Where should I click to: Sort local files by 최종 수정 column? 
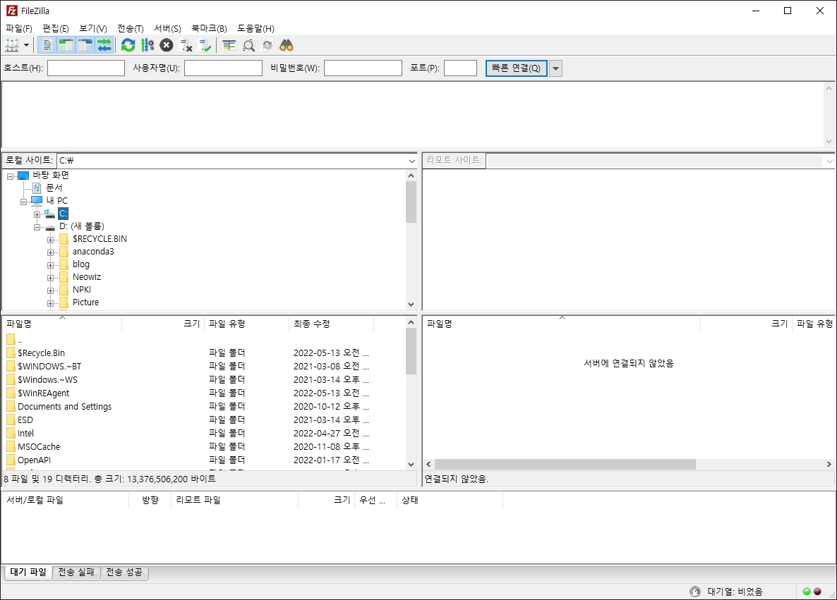(331, 324)
